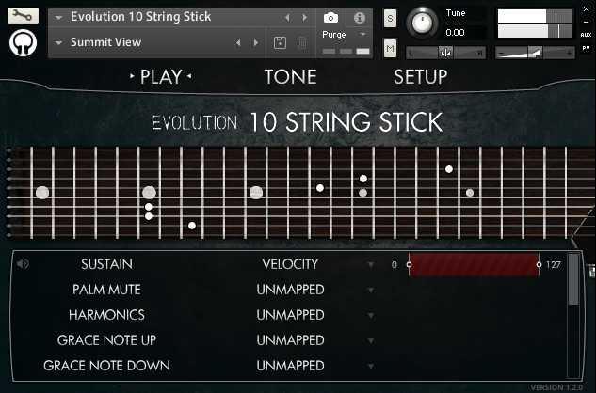This screenshot has width=596, height=393.
Task: Click the red velocity range bar
Action: click(x=474, y=264)
